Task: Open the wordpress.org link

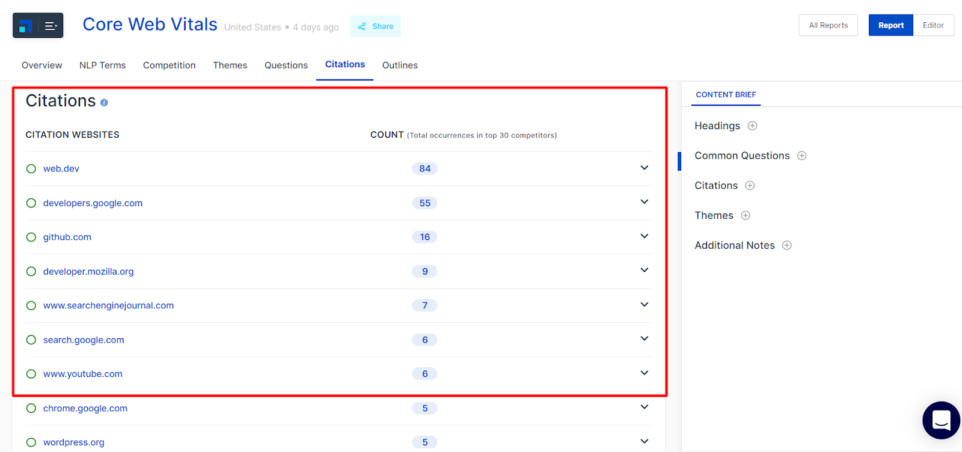Action: pyautogui.click(x=74, y=442)
